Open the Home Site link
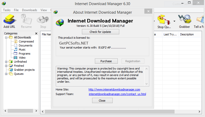This screenshot has height=117, width=205. click(114, 89)
